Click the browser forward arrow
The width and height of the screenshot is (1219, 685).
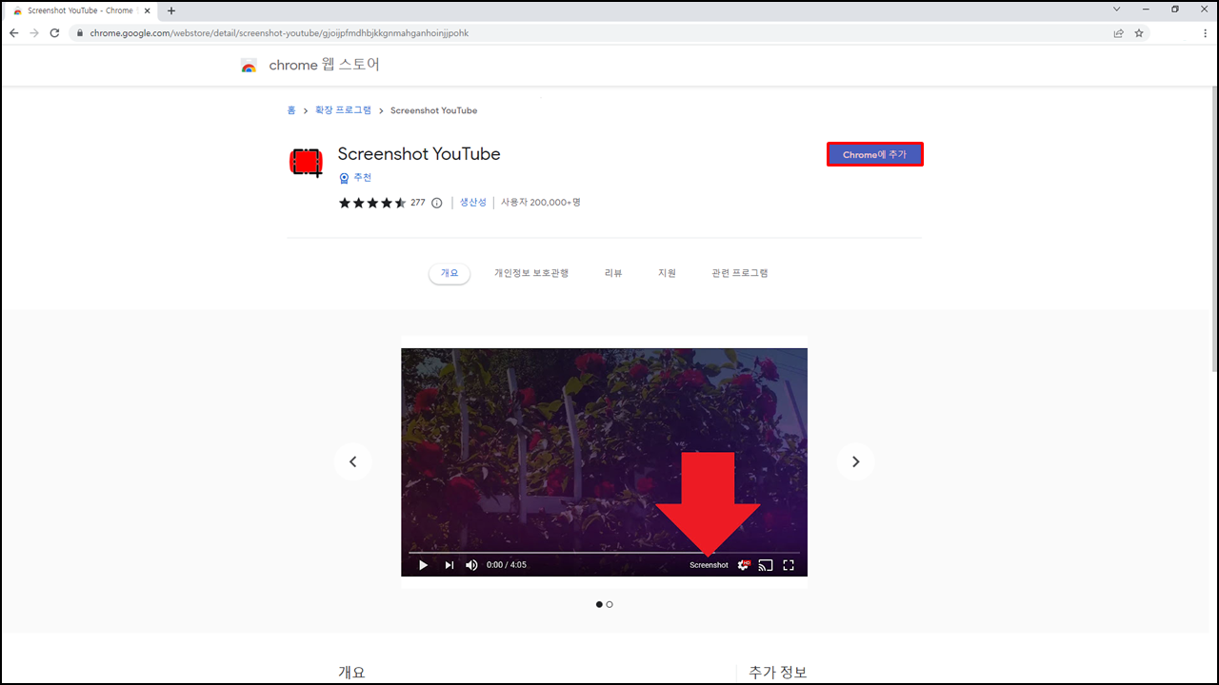point(34,32)
